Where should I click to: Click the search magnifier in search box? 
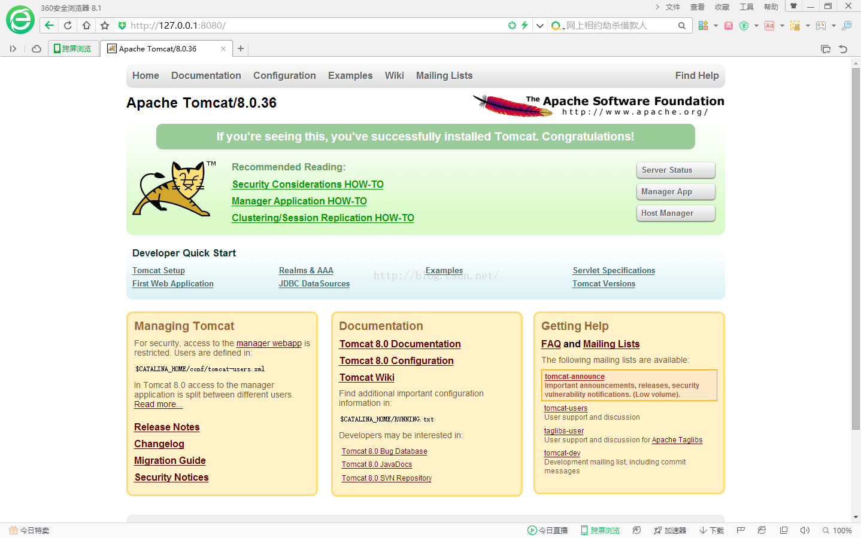(681, 26)
